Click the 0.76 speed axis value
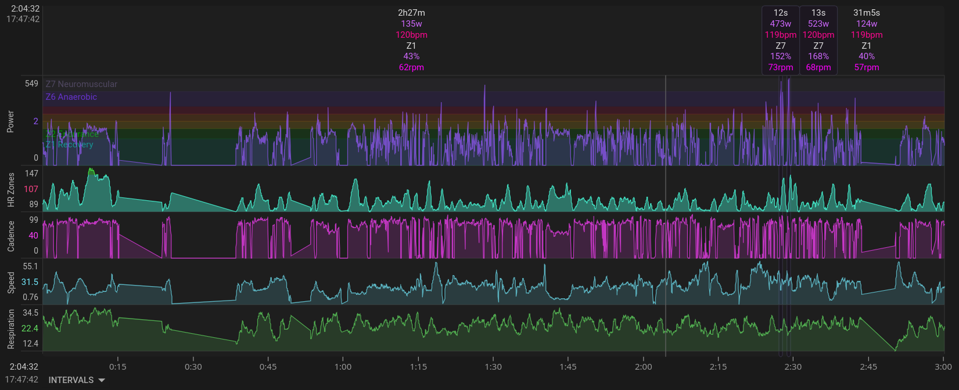 pyautogui.click(x=30, y=297)
